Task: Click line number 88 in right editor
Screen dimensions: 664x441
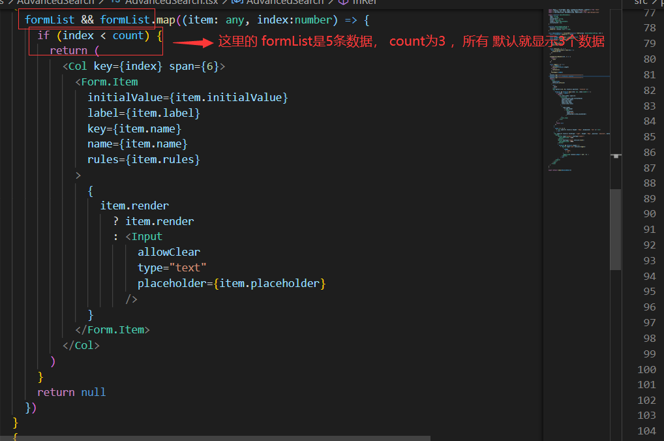Action: (x=650, y=183)
